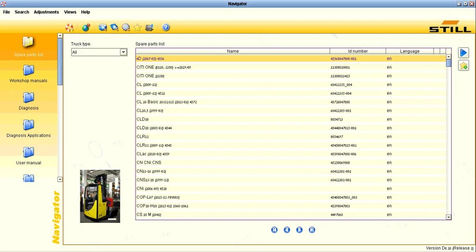Select the row CNS13-20 (1999-12)
Screen dimensions: 476x252
[x=291, y=180]
